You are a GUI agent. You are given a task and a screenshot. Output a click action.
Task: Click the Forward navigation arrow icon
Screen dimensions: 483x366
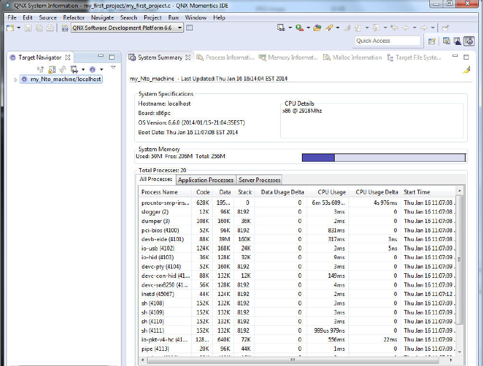(424, 28)
